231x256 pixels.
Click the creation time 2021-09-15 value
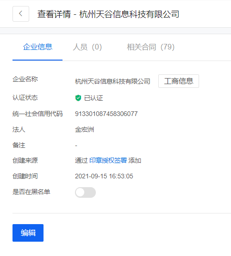(104, 176)
